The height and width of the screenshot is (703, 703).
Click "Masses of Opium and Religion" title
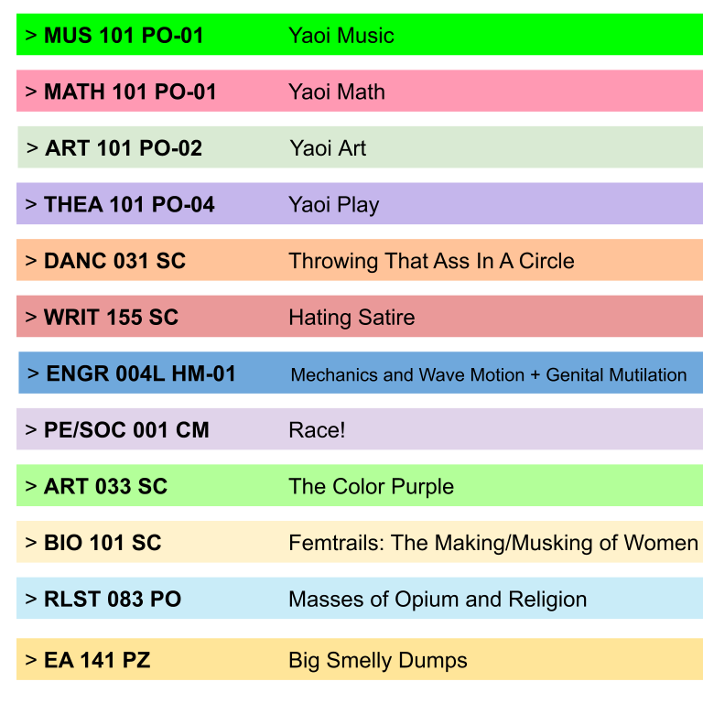[438, 600]
